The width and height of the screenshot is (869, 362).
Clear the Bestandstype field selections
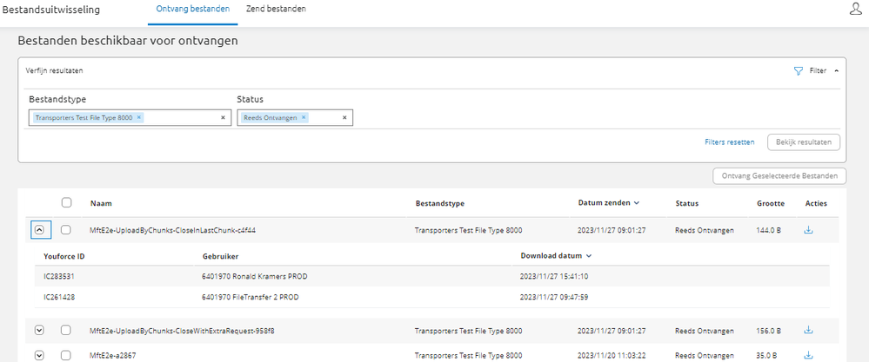click(x=223, y=117)
